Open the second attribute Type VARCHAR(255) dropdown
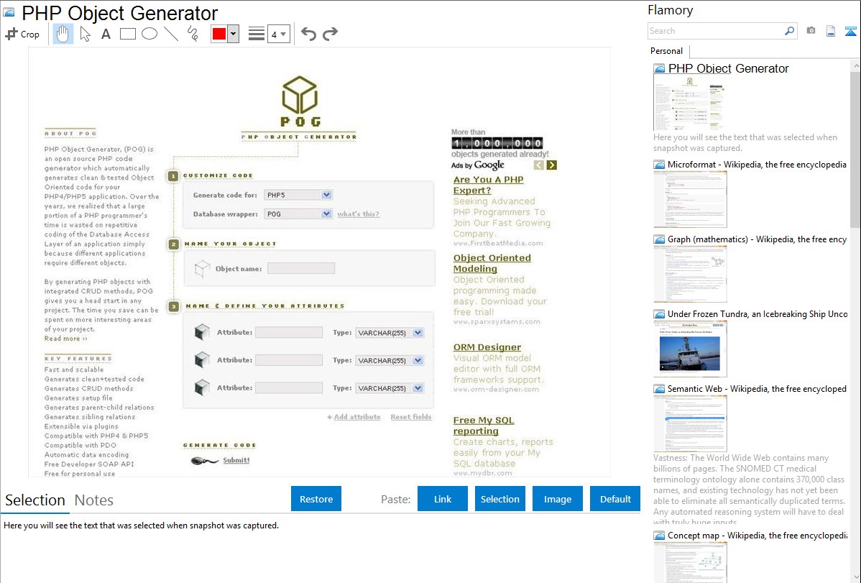The width and height of the screenshot is (861, 583). 390,360
